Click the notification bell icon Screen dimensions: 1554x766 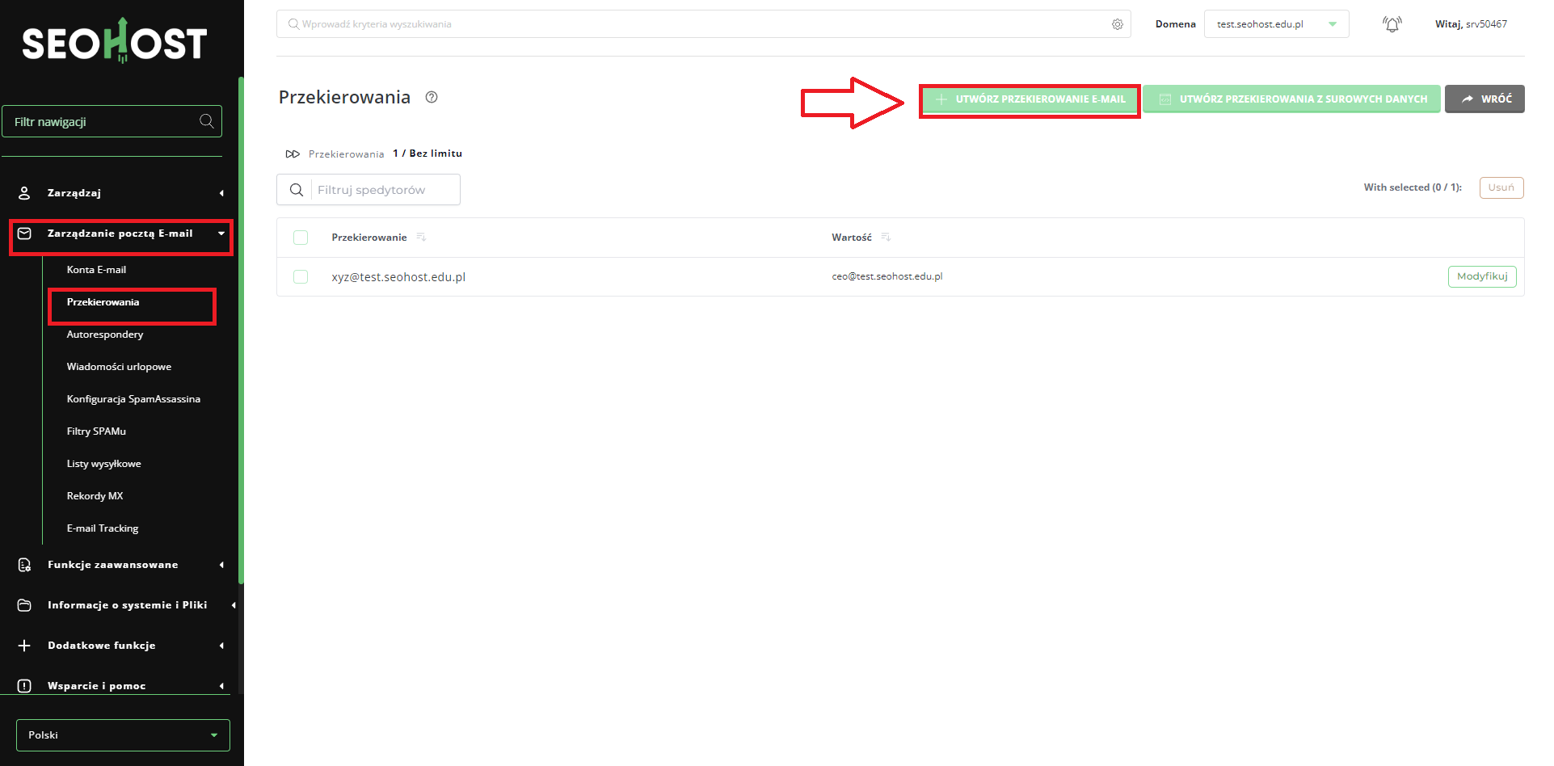[1392, 24]
